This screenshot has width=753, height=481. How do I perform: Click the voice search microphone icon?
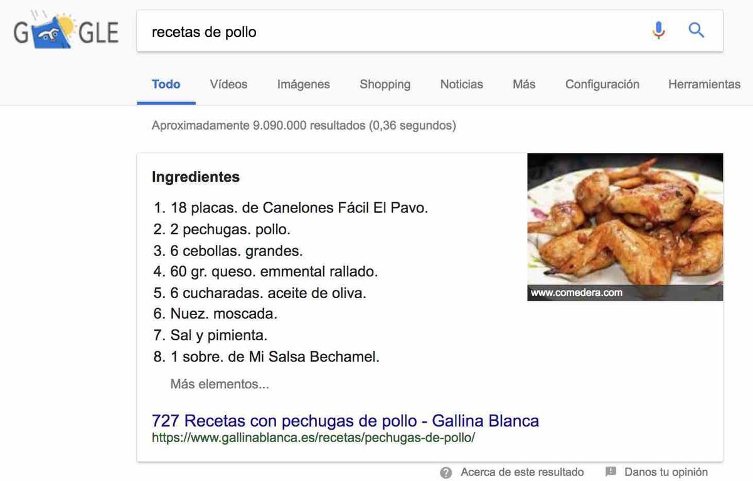(658, 29)
